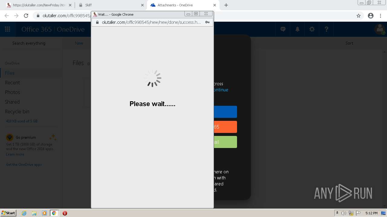Switch to the Skiff tab
Screen dimensions: 387x217
[x=110, y=5]
